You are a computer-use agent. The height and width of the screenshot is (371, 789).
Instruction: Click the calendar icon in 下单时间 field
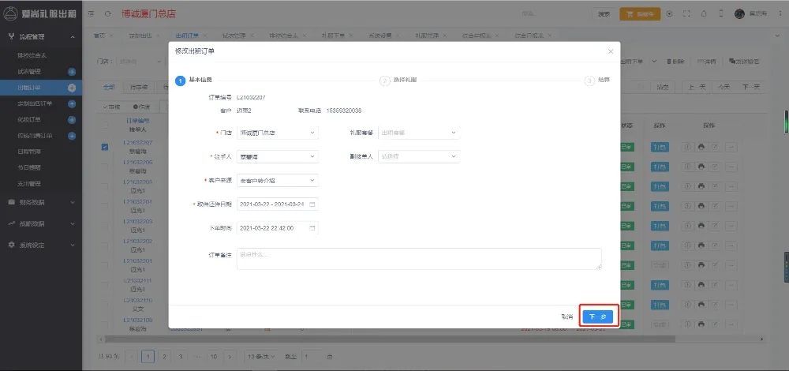point(312,227)
